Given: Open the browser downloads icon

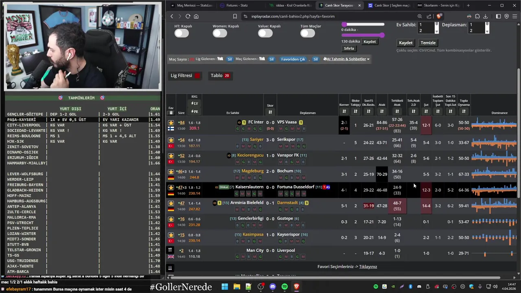Looking at the screenshot, I should point(486,16).
